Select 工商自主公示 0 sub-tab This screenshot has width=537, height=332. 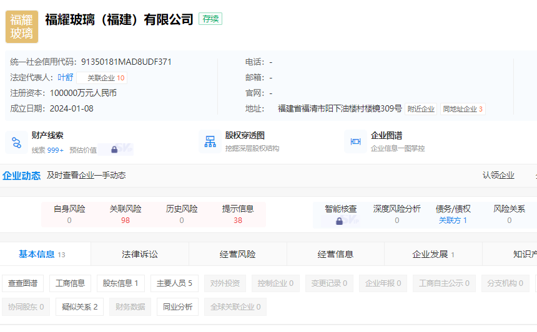coord(444,283)
